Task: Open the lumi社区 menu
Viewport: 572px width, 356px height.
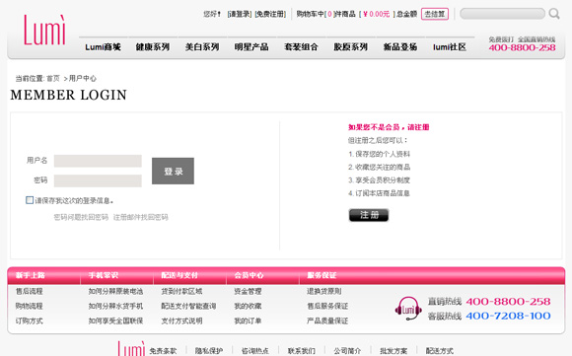Action: [x=450, y=47]
